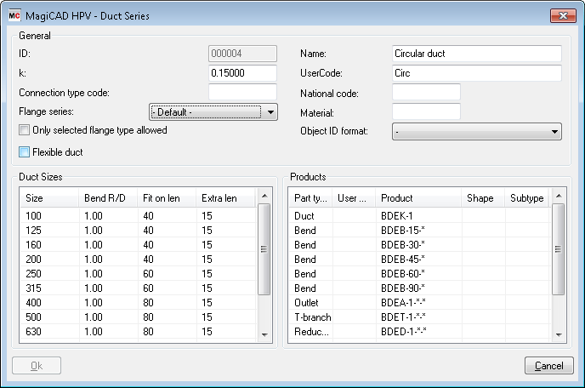The width and height of the screenshot is (585, 388).
Task: Click the National code field
Action: click(x=426, y=92)
